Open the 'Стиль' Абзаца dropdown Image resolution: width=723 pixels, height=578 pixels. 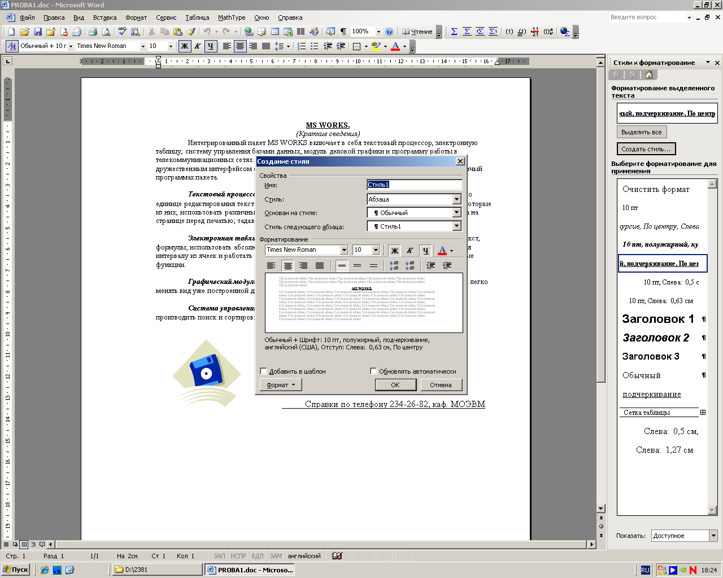tap(456, 199)
